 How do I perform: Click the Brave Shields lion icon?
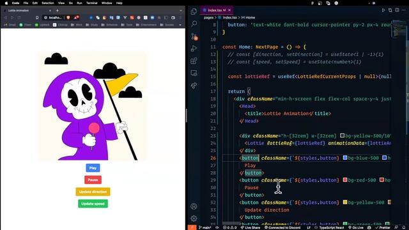[x=68, y=18]
